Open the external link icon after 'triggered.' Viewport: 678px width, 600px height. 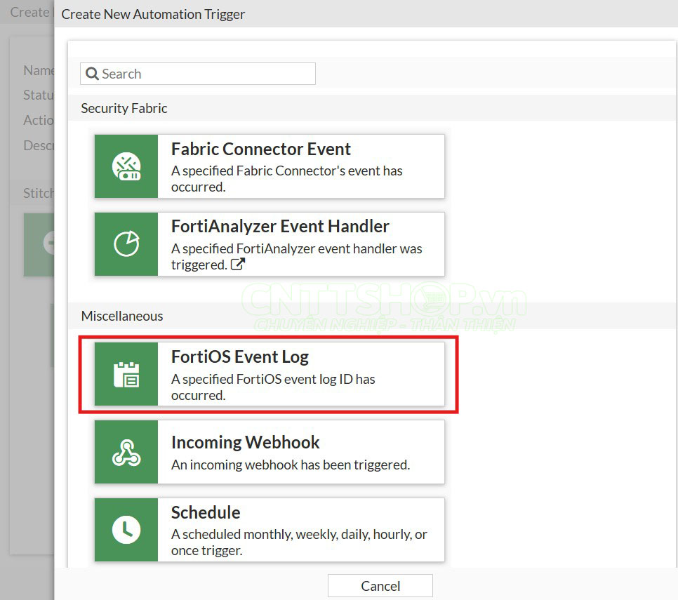point(238,265)
